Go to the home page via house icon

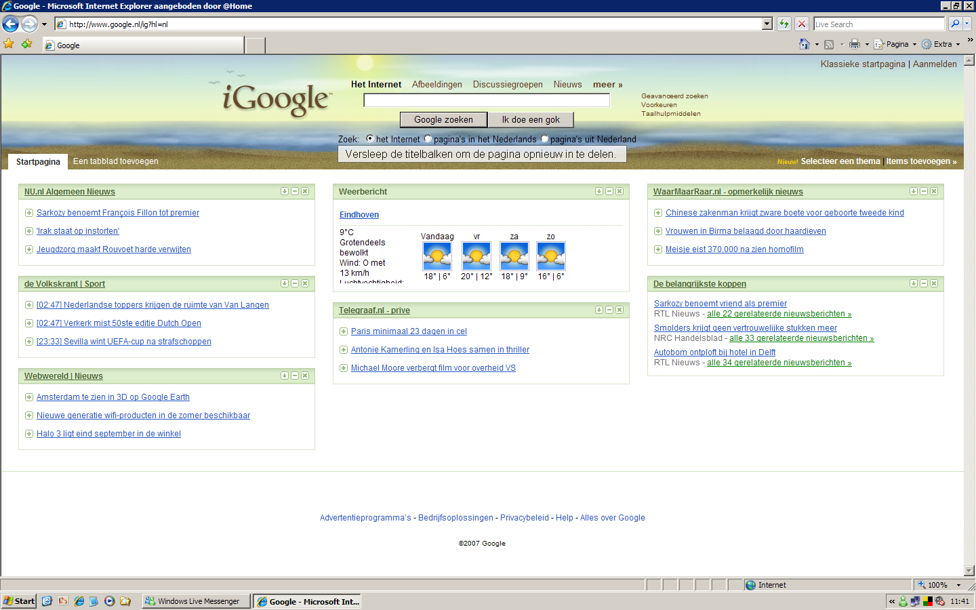804,44
